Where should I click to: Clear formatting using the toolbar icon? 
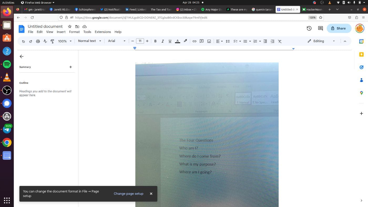[280, 41]
